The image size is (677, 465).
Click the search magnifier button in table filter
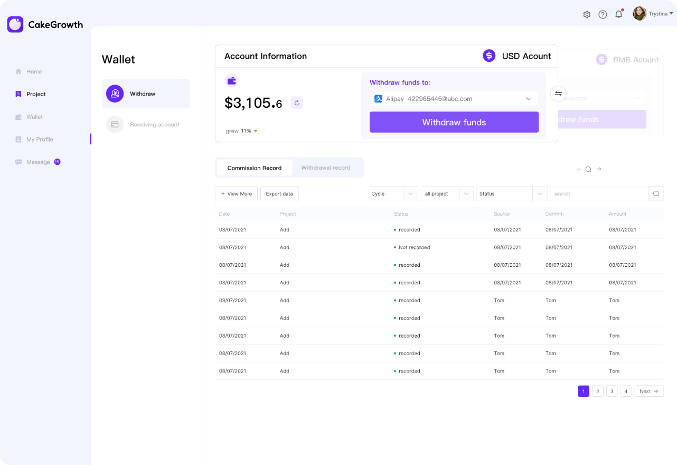click(656, 194)
